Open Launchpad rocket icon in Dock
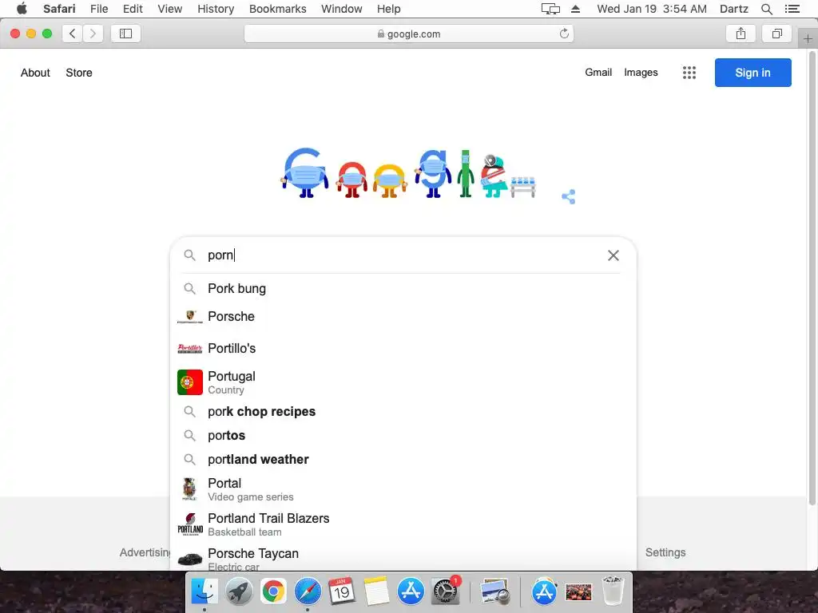This screenshot has height=613, width=818. point(239,591)
